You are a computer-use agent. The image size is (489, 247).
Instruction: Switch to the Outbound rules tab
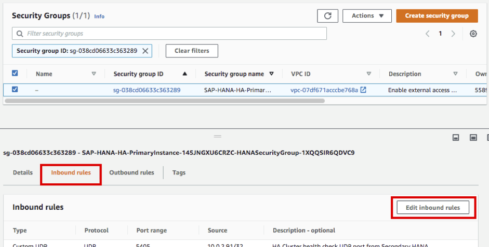point(131,172)
